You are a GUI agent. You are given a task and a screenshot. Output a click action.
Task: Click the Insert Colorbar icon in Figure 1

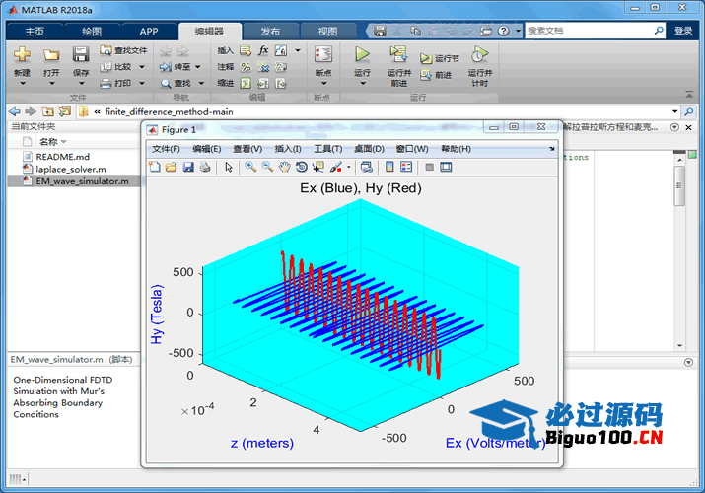coord(389,167)
